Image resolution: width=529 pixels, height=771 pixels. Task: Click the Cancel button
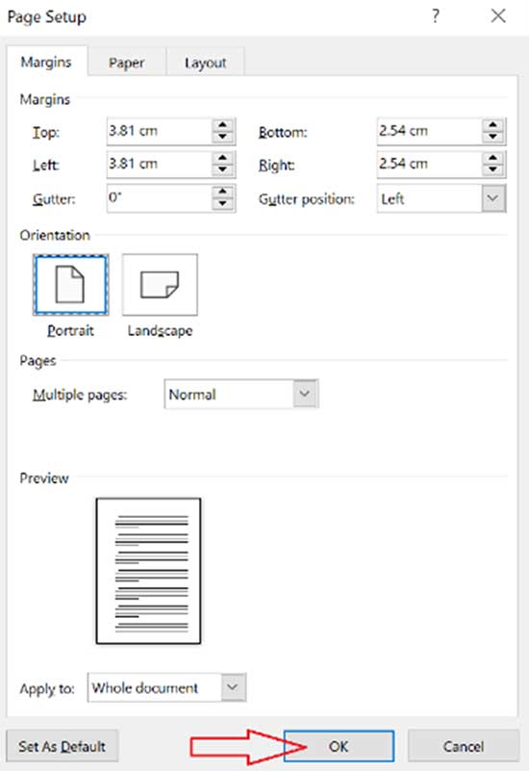tap(464, 746)
